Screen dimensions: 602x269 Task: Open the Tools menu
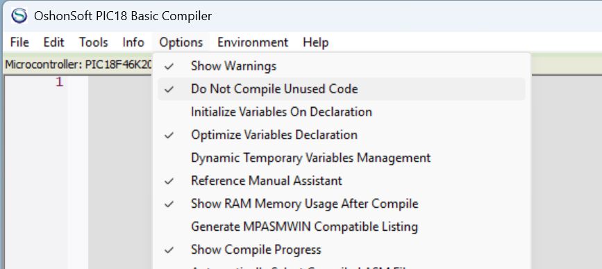point(93,42)
